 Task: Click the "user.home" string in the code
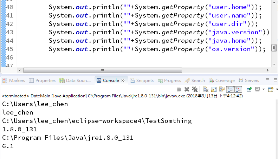229,7
